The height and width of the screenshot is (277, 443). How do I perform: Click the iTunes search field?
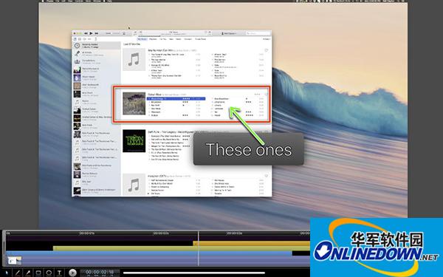pos(258,33)
